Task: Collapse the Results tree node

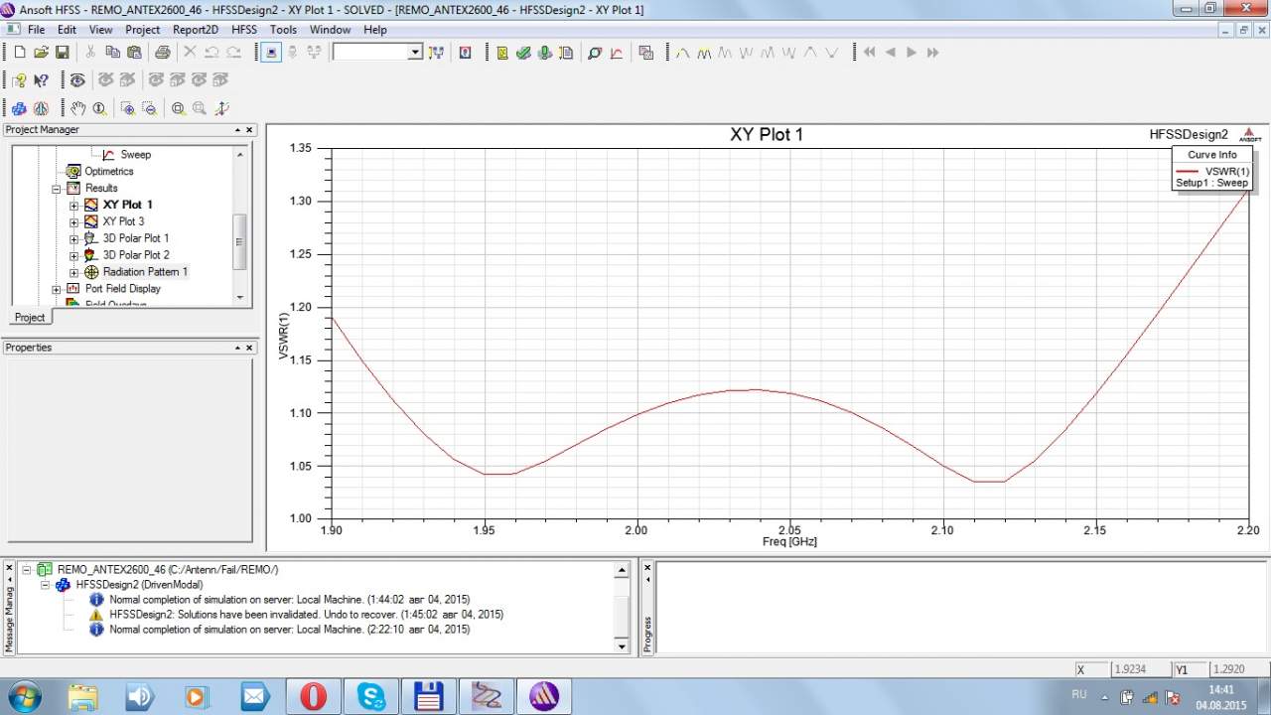Action: [57, 189]
